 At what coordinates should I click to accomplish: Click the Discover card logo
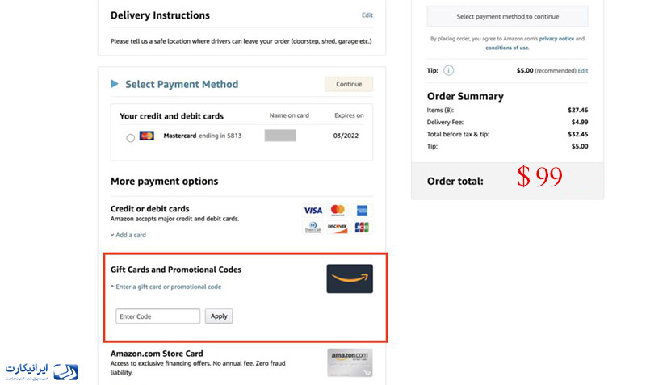click(337, 227)
